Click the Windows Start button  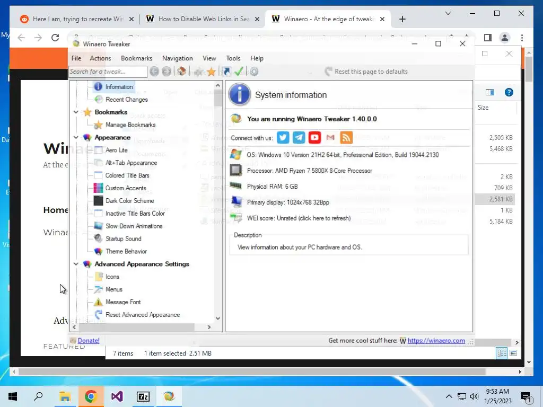[13, 396]
